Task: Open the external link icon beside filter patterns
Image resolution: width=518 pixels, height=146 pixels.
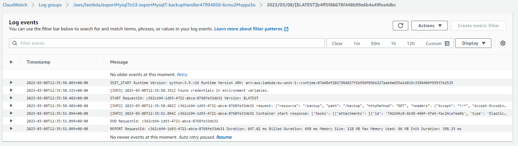Action: click(x=286, y=29)
